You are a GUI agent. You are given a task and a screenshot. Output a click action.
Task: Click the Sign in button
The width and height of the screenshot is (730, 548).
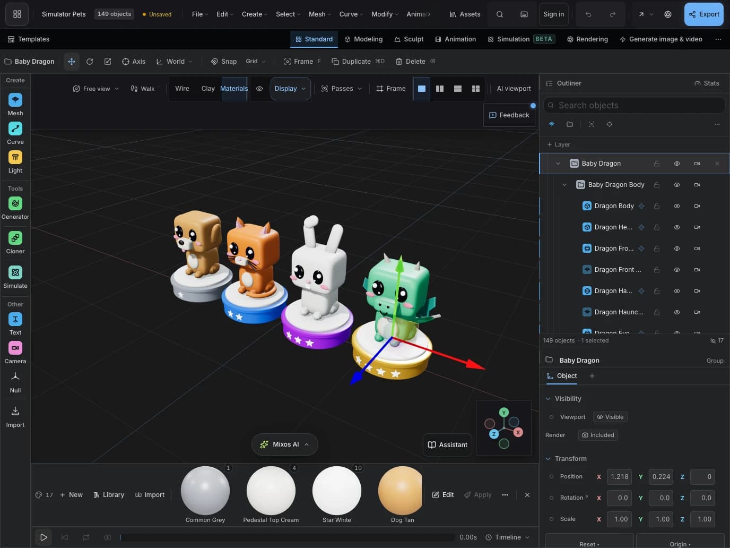coord(554,14)
